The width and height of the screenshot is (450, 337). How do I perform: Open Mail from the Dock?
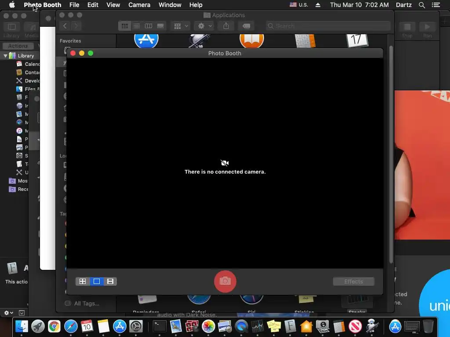[x=176, y=326]
